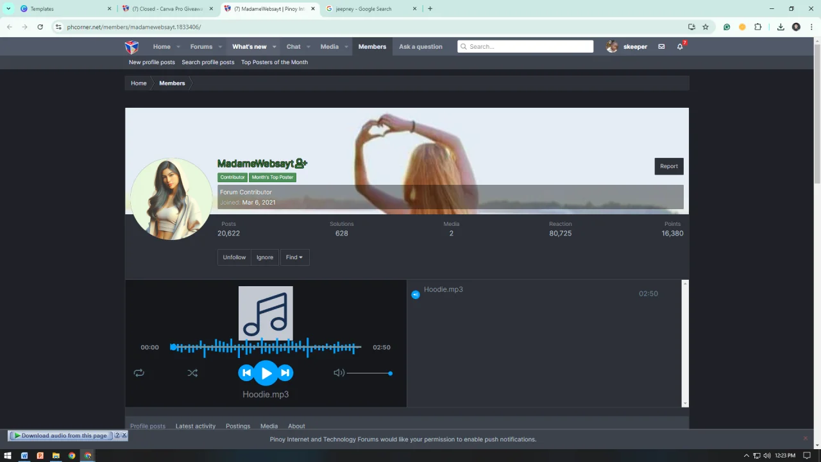Dismiss the push notification prompt
This screenshot has width=821, height=462.
806,438
